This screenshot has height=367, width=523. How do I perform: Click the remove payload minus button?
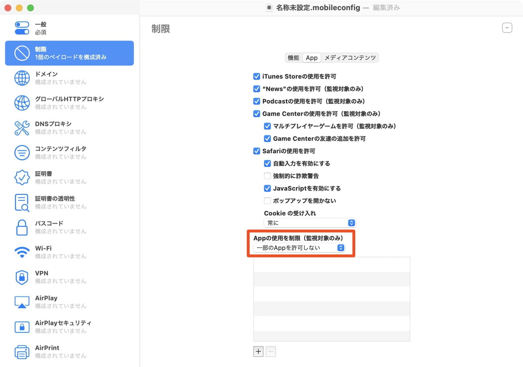507,28
